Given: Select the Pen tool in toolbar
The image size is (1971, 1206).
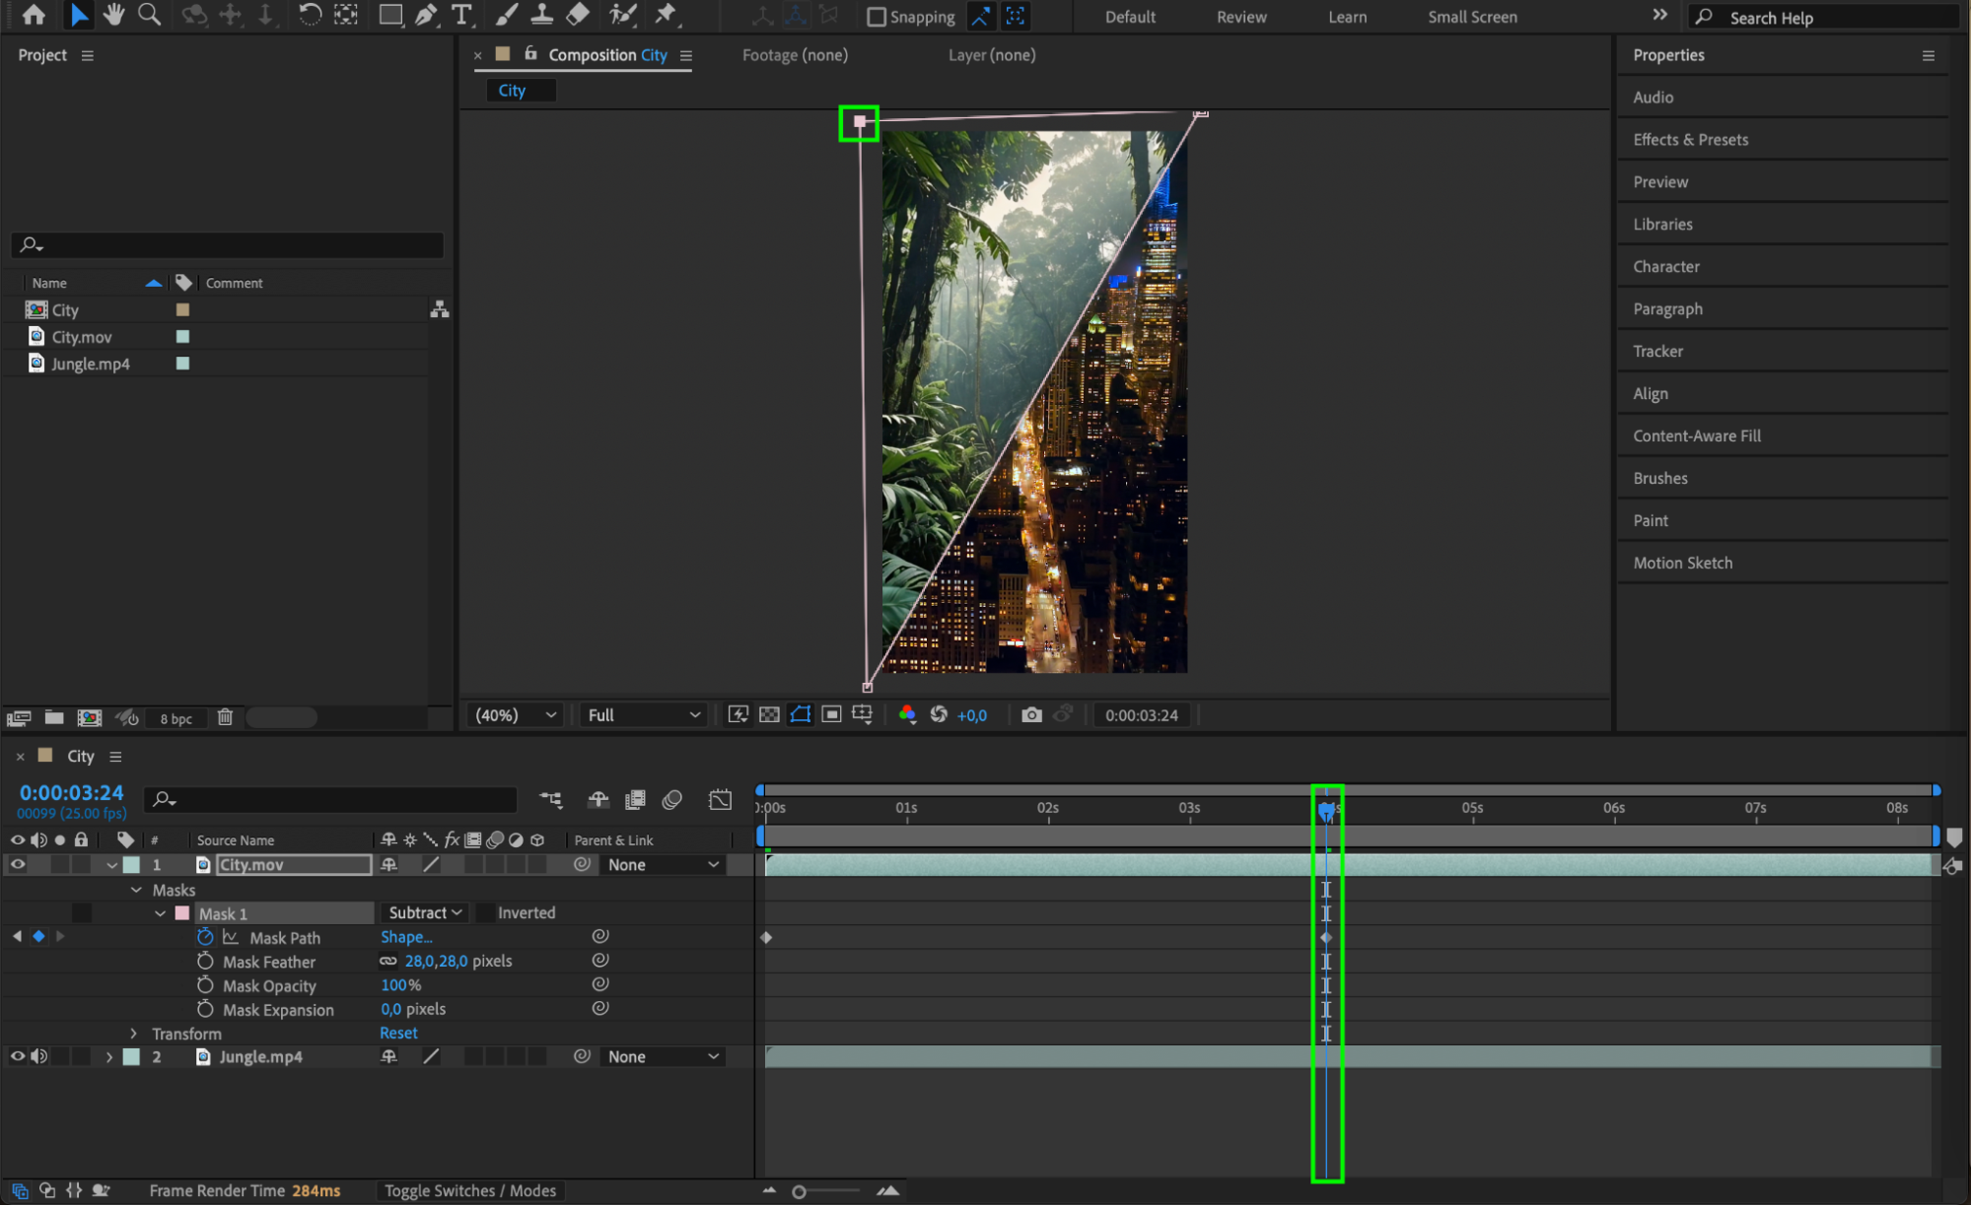Looking at the screenshot, I should [x=426, y=15].
